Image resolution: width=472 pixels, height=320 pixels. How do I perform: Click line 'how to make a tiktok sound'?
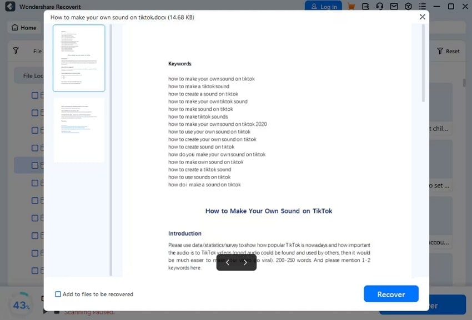[x=199, y=87]
